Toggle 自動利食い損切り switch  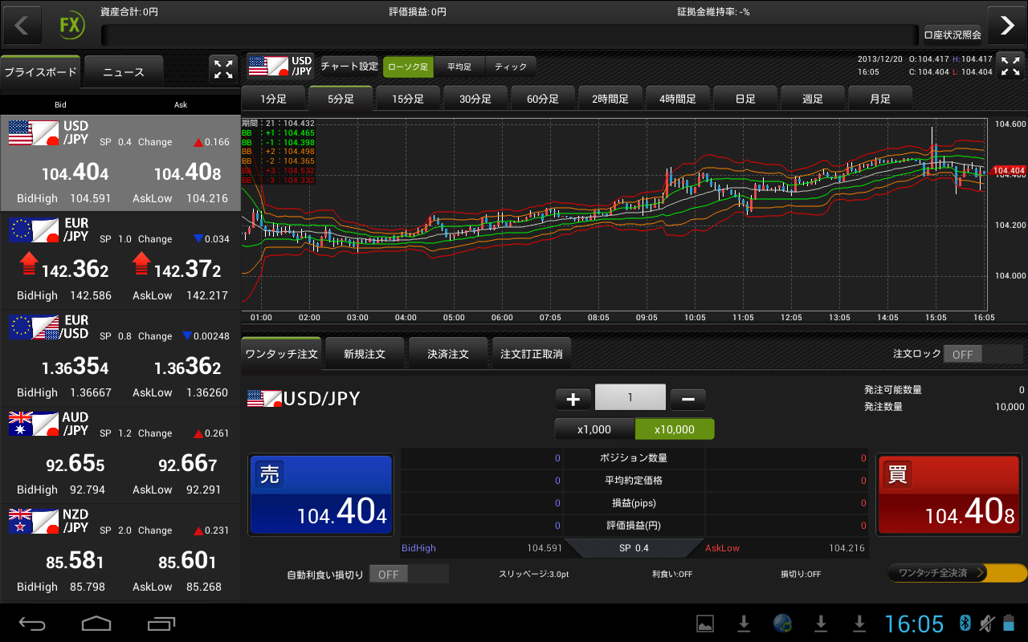(409, 574)
